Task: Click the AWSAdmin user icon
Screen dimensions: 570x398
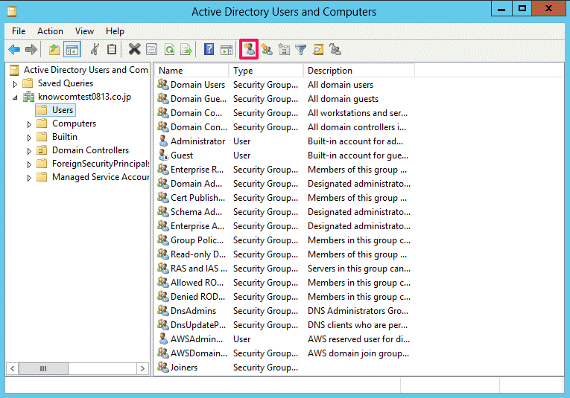Action: [x=163, y=339]
